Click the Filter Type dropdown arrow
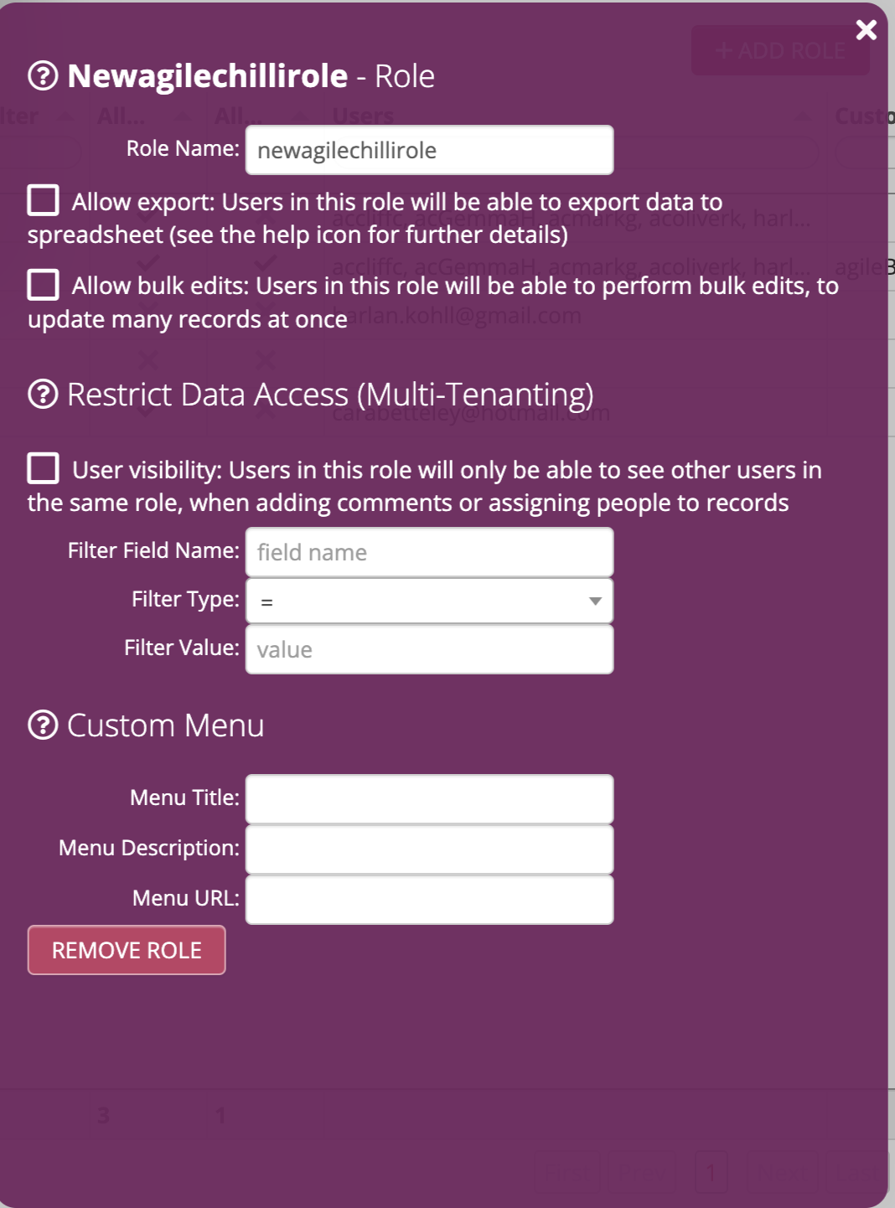 pyautogui.click(x=595, y=601)
